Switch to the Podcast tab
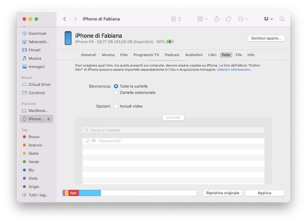The width and height of the screenshot is (307, 224). pyautogui.click(x=172, y=55)
